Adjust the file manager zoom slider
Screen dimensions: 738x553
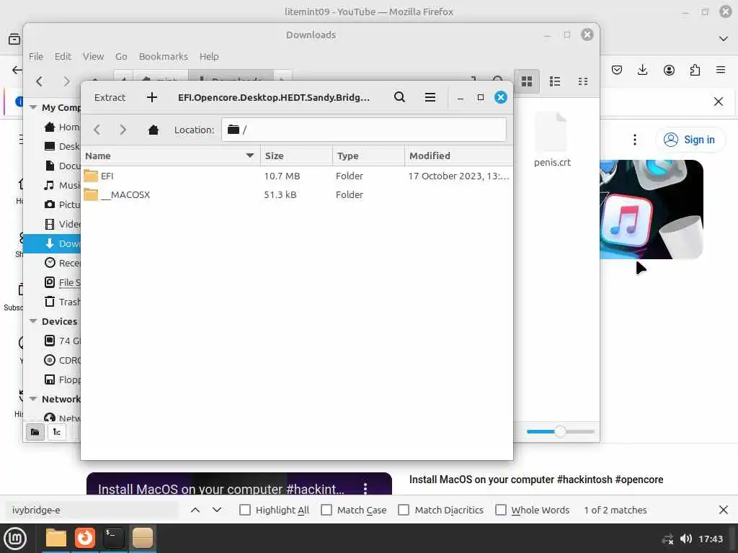(x=560, y=431)
